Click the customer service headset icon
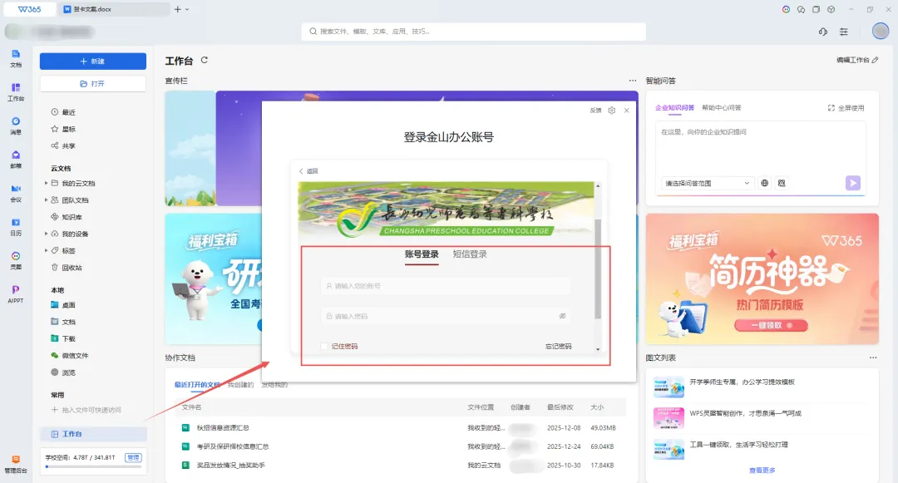898x483 pixels. coord(823,32)
